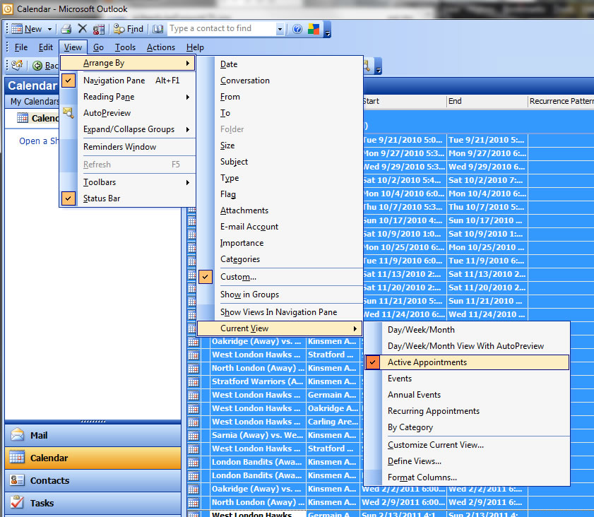Click the Delete X icon in toolbar
594x517 pixels.
82,28
